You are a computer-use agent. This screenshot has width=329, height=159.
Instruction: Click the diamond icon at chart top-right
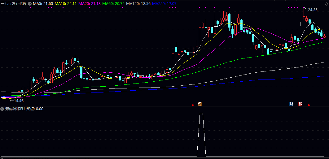click(326, 4)
